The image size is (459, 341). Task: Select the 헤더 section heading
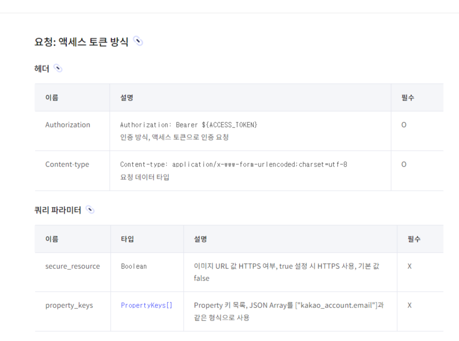[x=41, y=68]
